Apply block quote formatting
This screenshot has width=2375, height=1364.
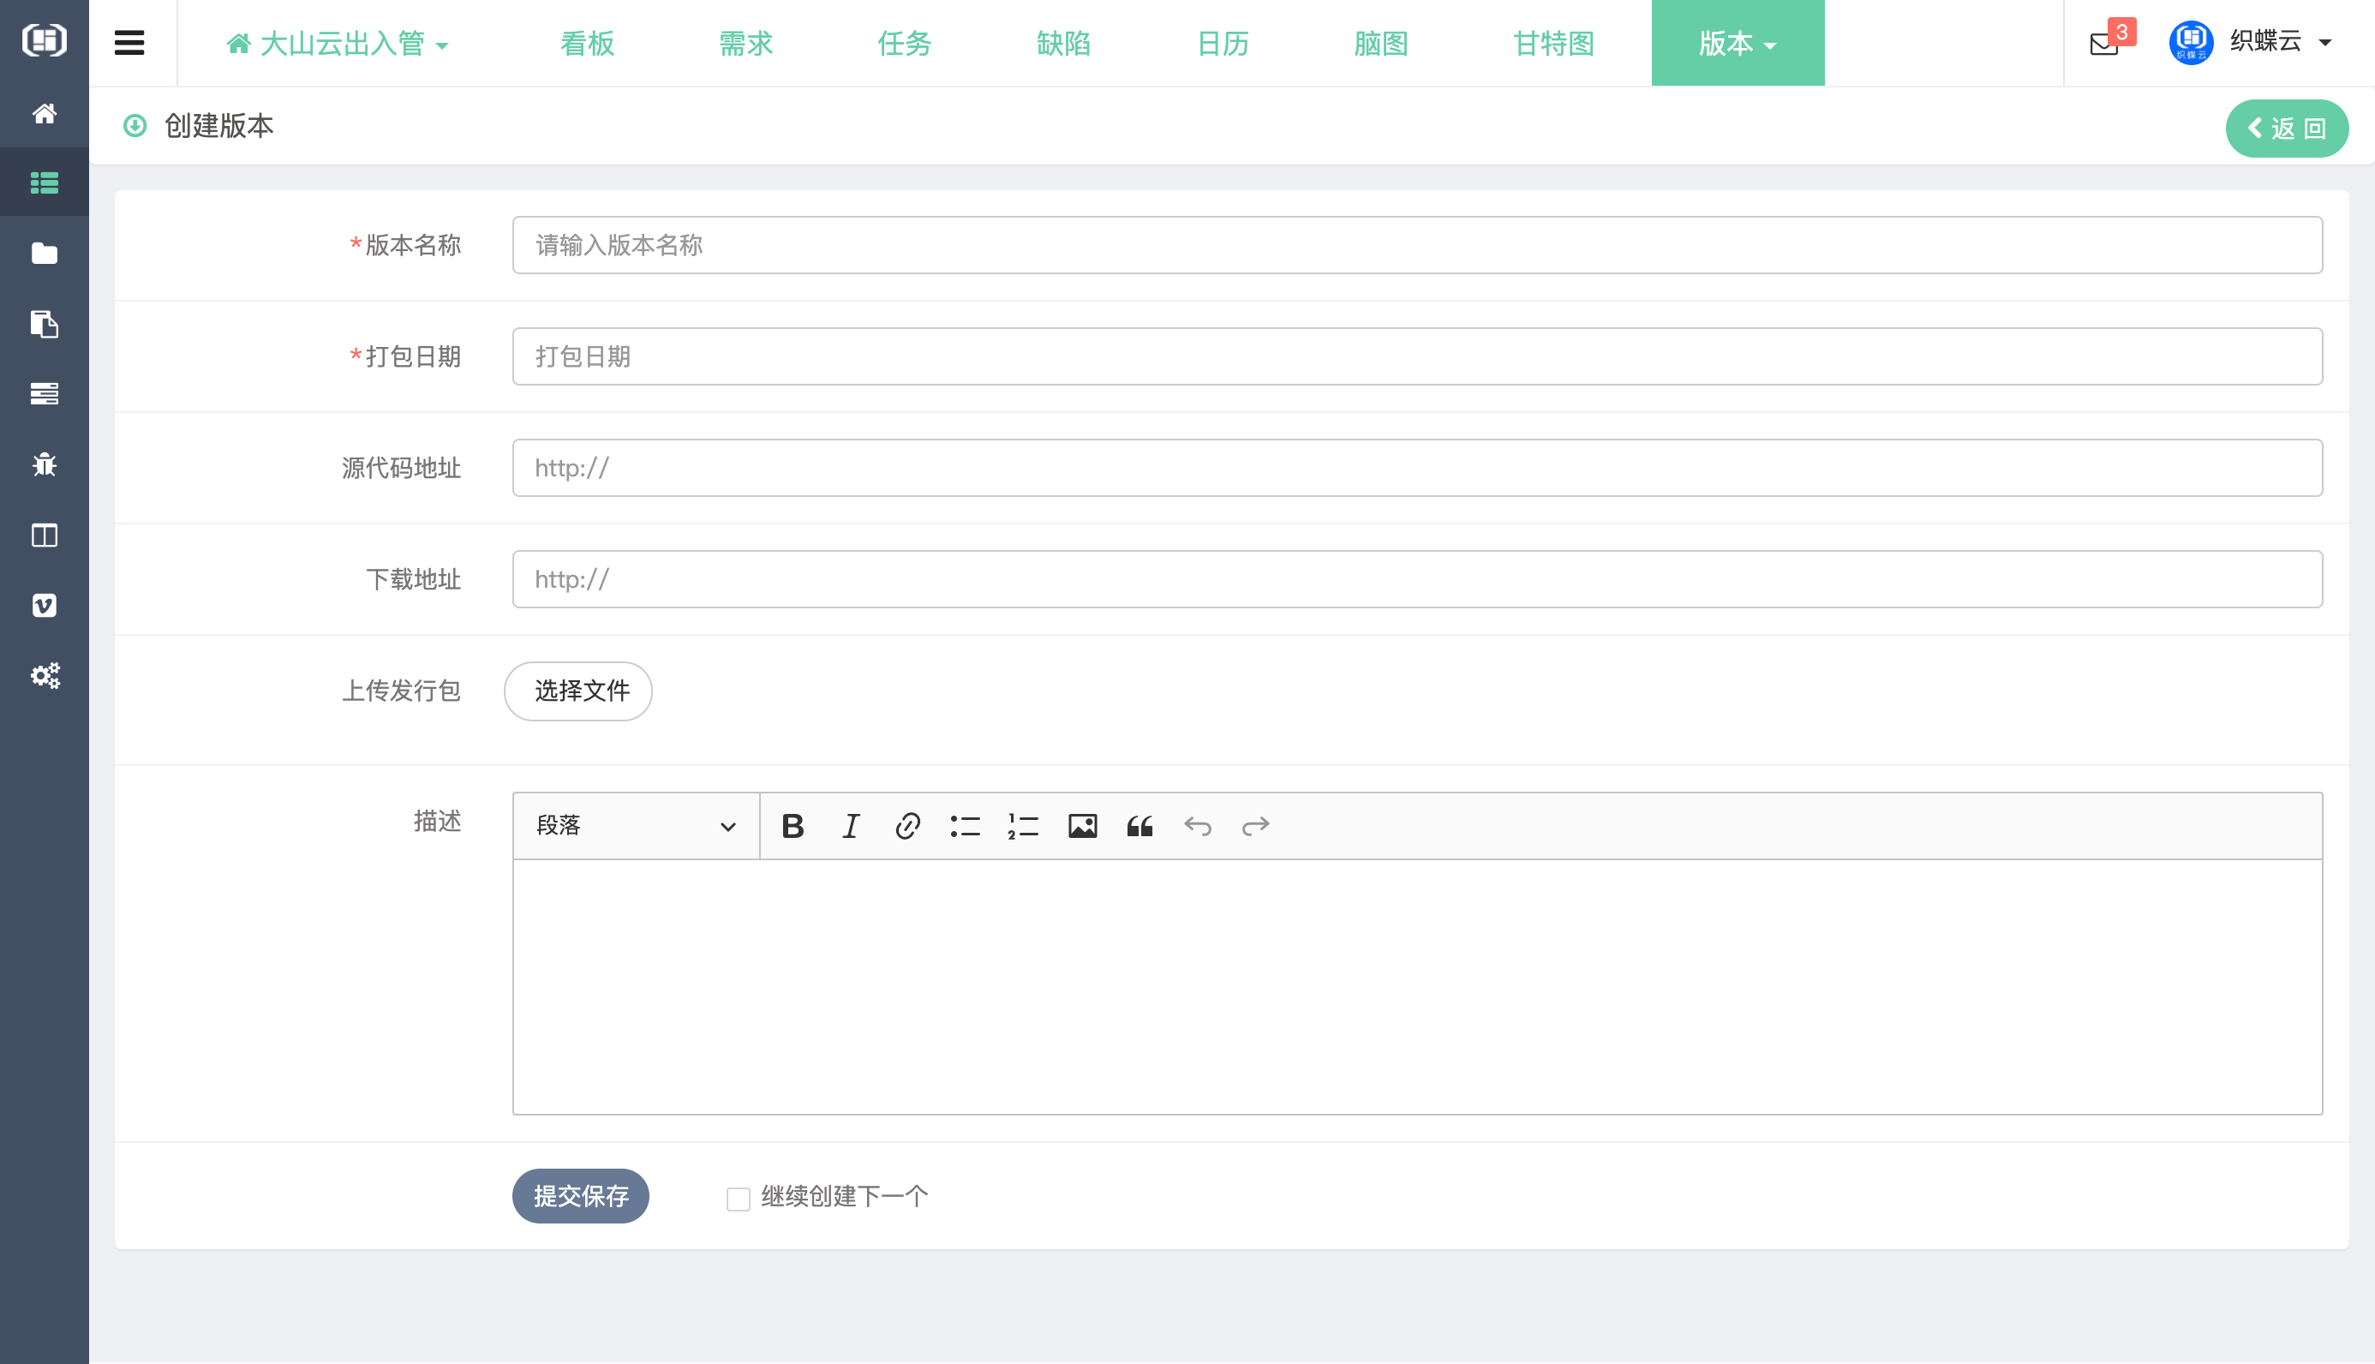click(1140, 825)
